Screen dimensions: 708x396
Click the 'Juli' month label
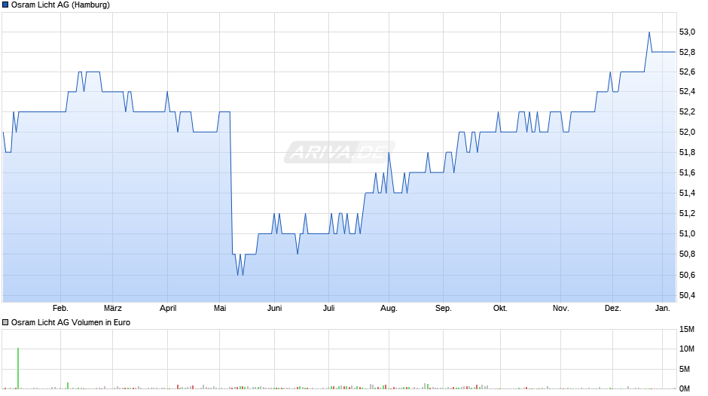328,308
